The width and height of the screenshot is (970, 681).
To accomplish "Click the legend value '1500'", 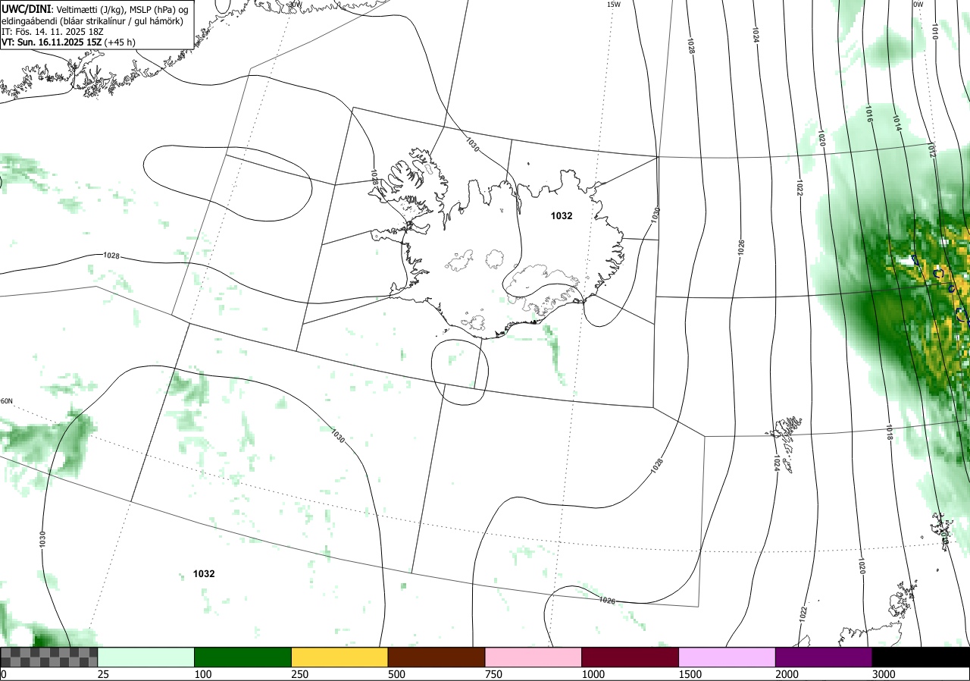I will tap(690, 674).
